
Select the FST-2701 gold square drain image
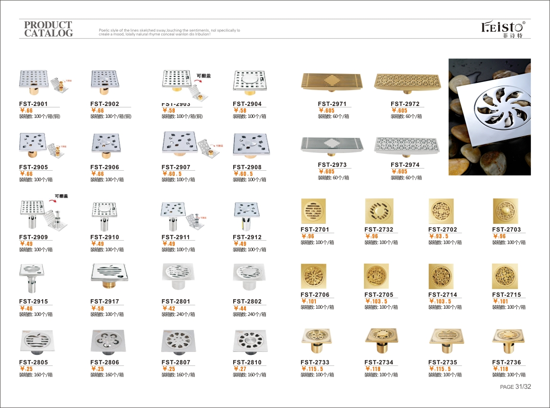tap(313, 210)
